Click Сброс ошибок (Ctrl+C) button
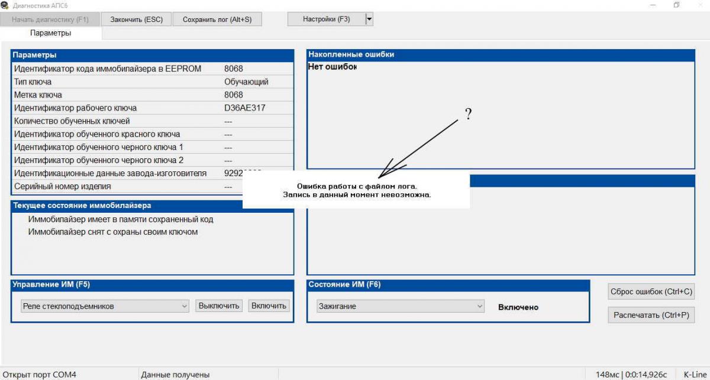This screenshot has height=380, width=710. pyautogui.click(x=651, y=292)
